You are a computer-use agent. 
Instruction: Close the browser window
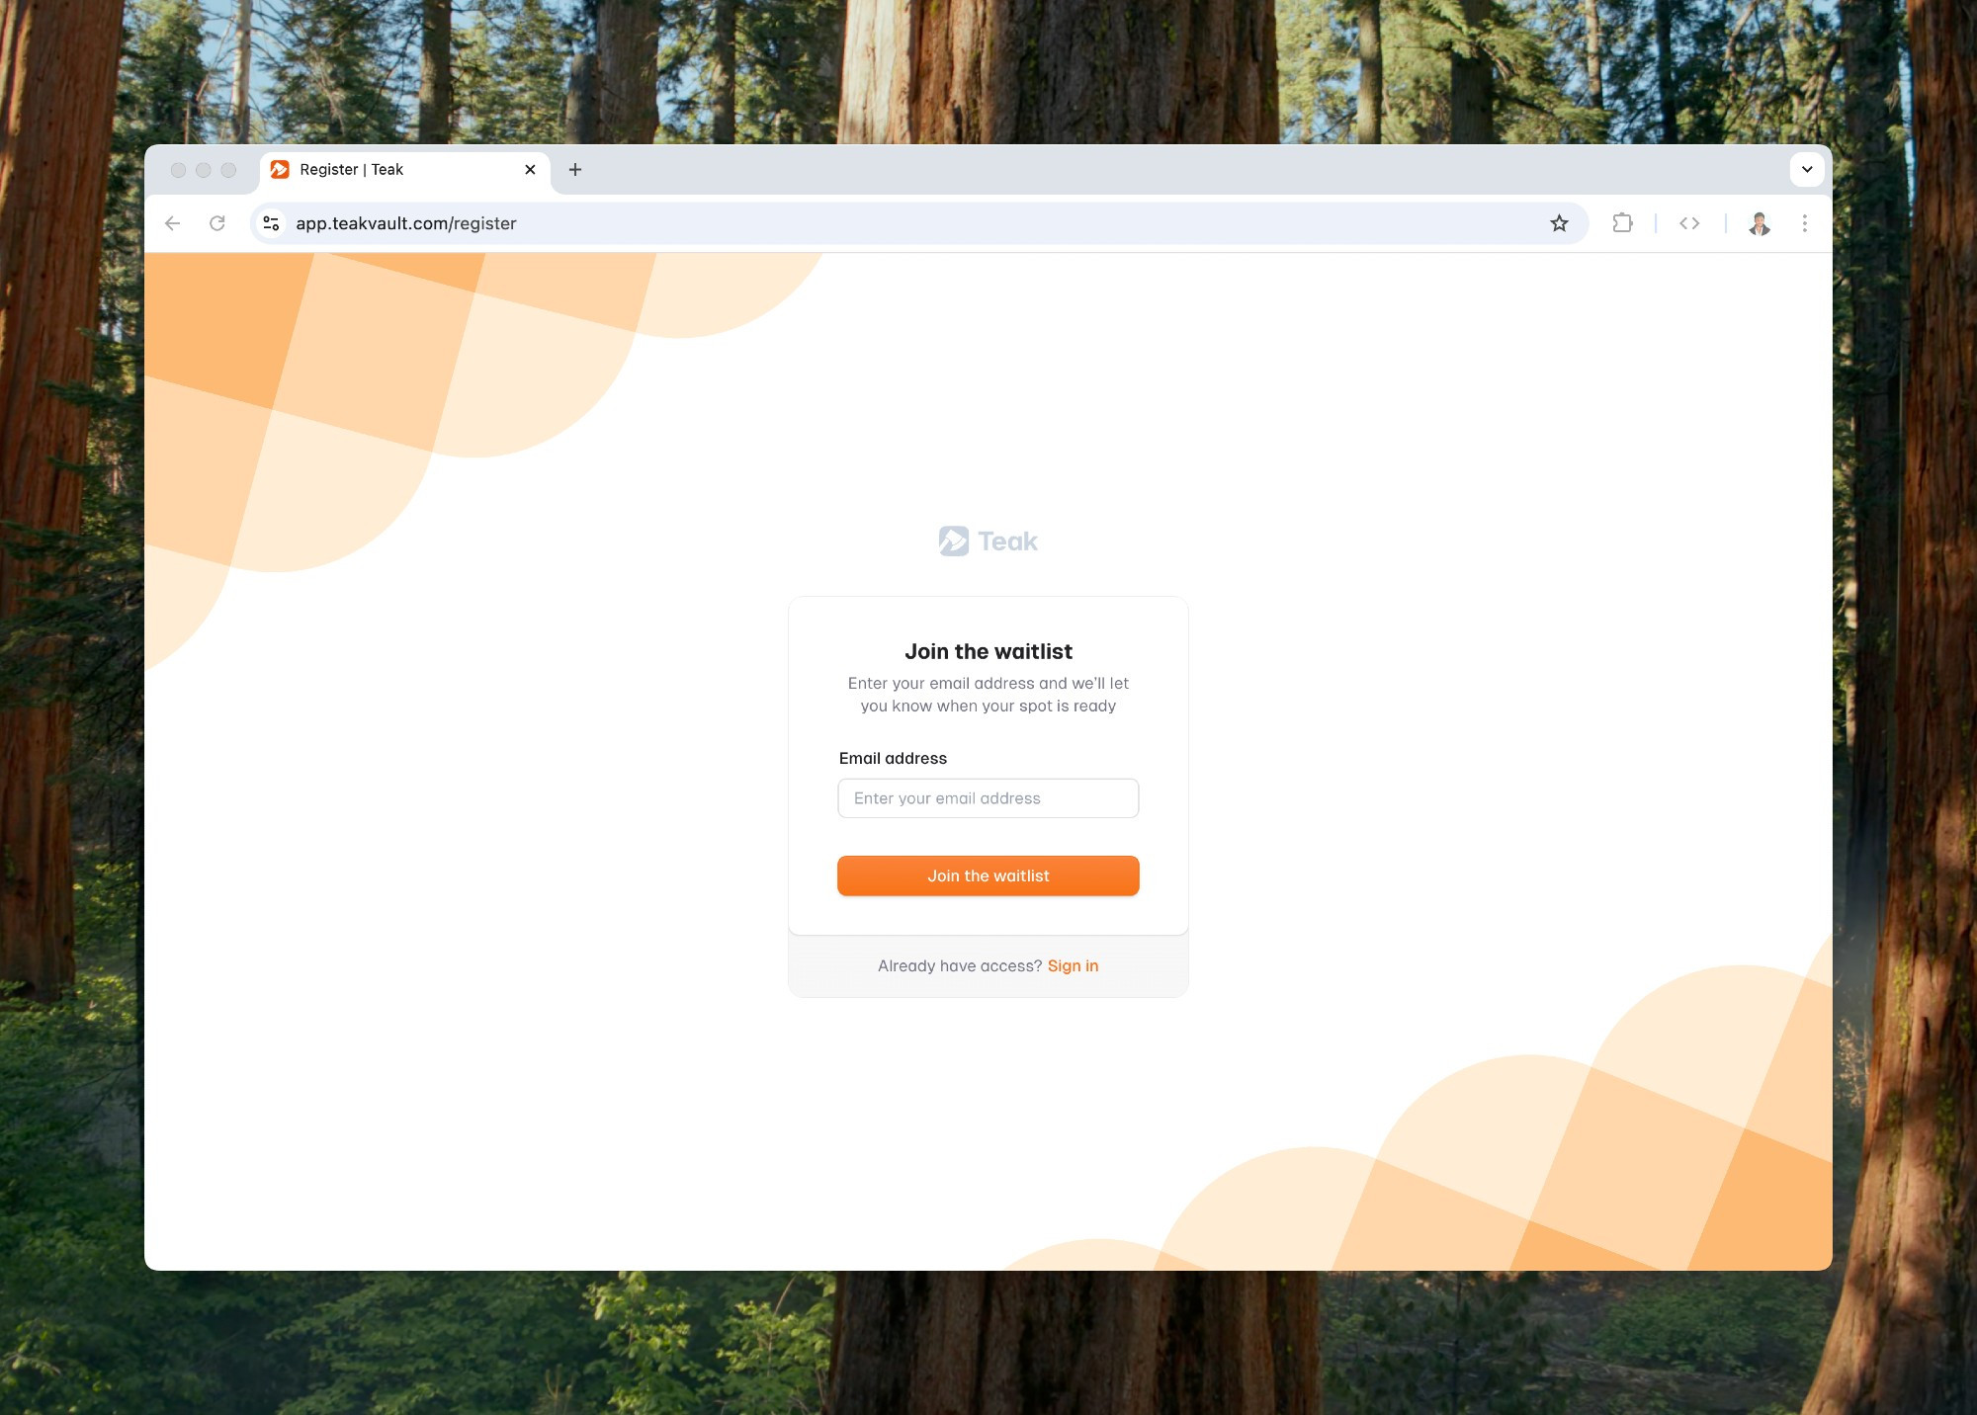pos(179,170)
